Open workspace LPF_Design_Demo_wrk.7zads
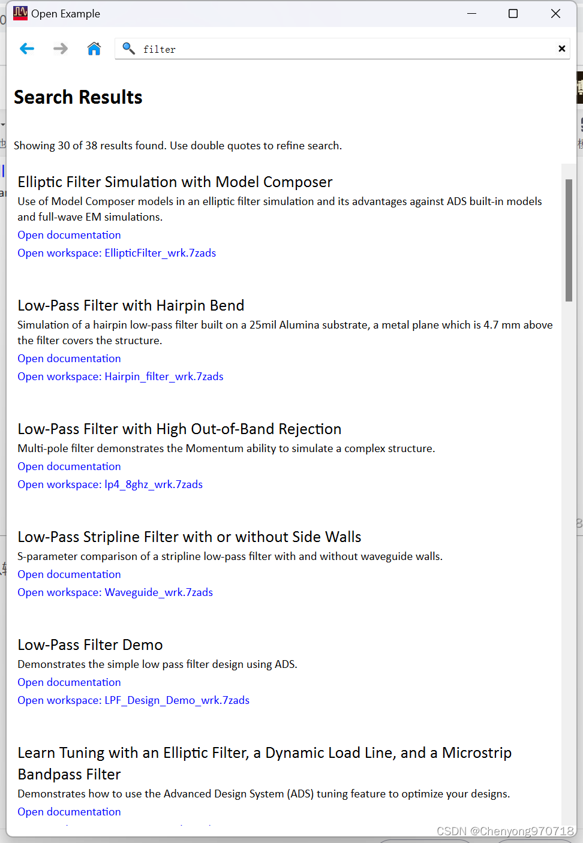This screenshot has height=843, width=583. (x=133, y=700)
